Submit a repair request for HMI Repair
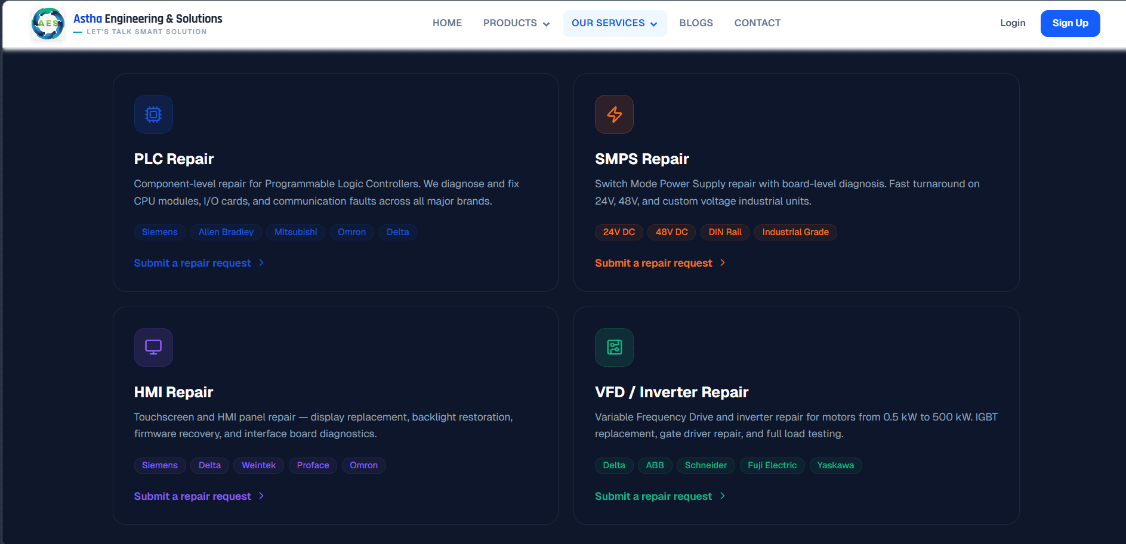This screenshot has height=544, width=1126. 192,496
